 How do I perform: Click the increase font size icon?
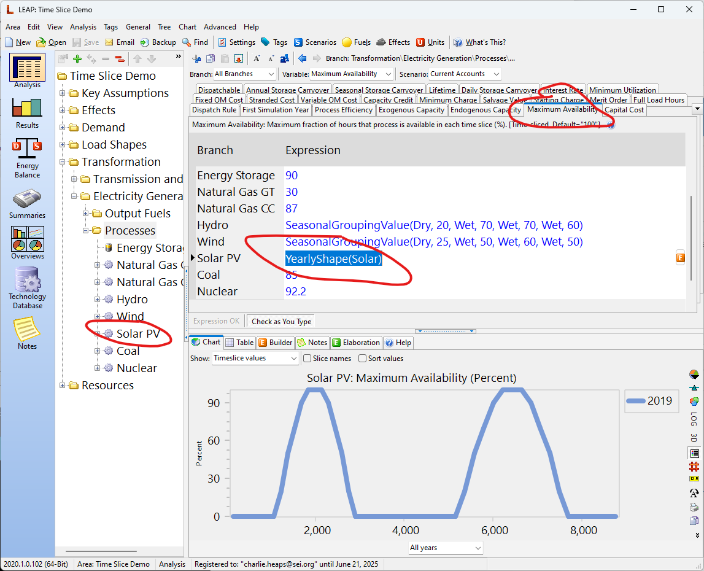click(x=257, y=58)
